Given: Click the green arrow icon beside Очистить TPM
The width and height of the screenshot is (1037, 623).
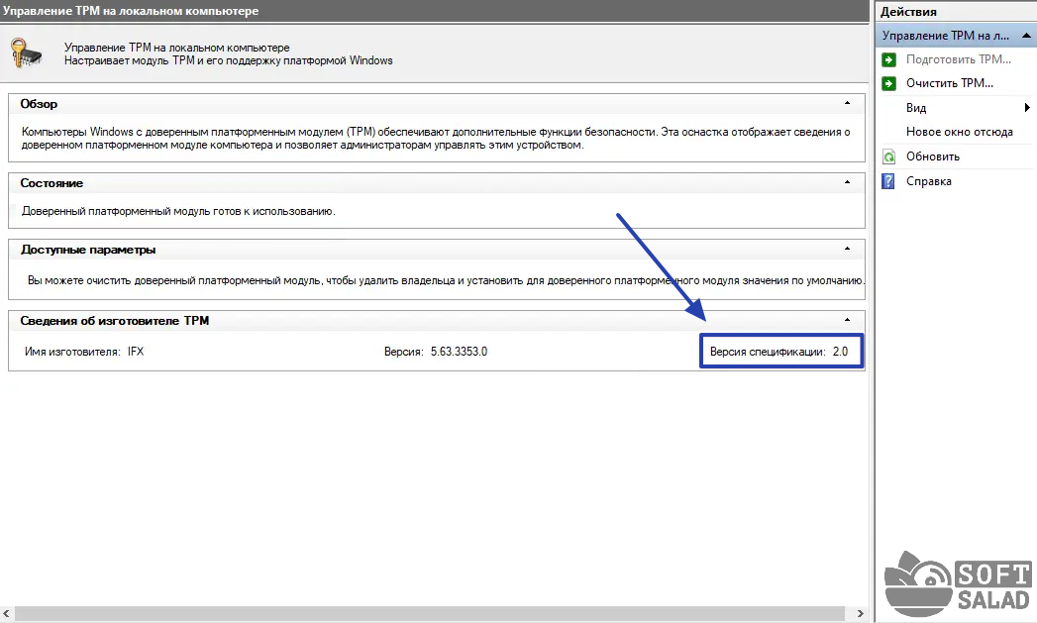Looking at the screenshot, I should (x=888, y=83).
